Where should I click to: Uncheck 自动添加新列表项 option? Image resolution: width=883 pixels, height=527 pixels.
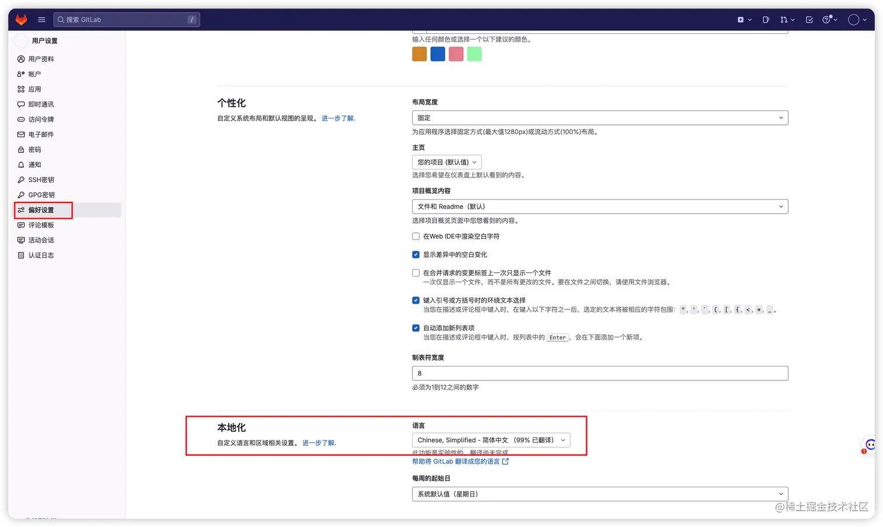click(415, 328)
